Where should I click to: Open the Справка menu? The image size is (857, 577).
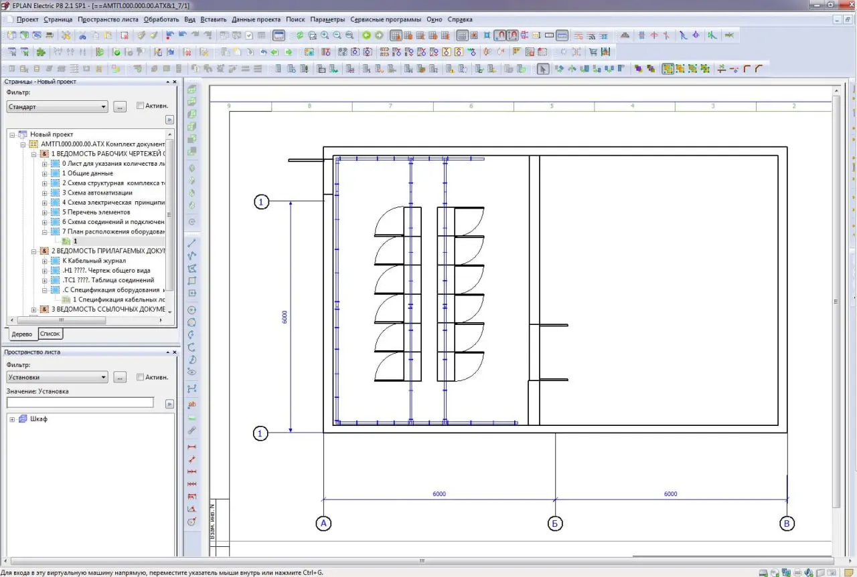[x=459, y=19]
